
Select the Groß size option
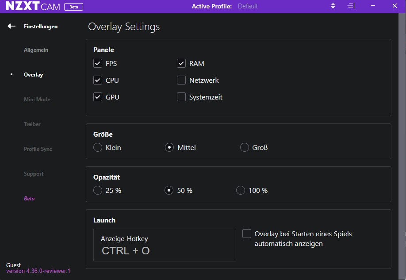pos(244,147)
